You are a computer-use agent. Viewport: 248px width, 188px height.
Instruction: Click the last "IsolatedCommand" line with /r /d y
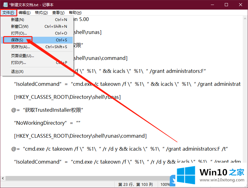click(127, 162)
